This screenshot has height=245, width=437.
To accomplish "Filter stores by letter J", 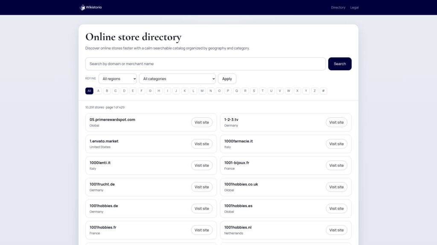I will click(x=176, y=91).
